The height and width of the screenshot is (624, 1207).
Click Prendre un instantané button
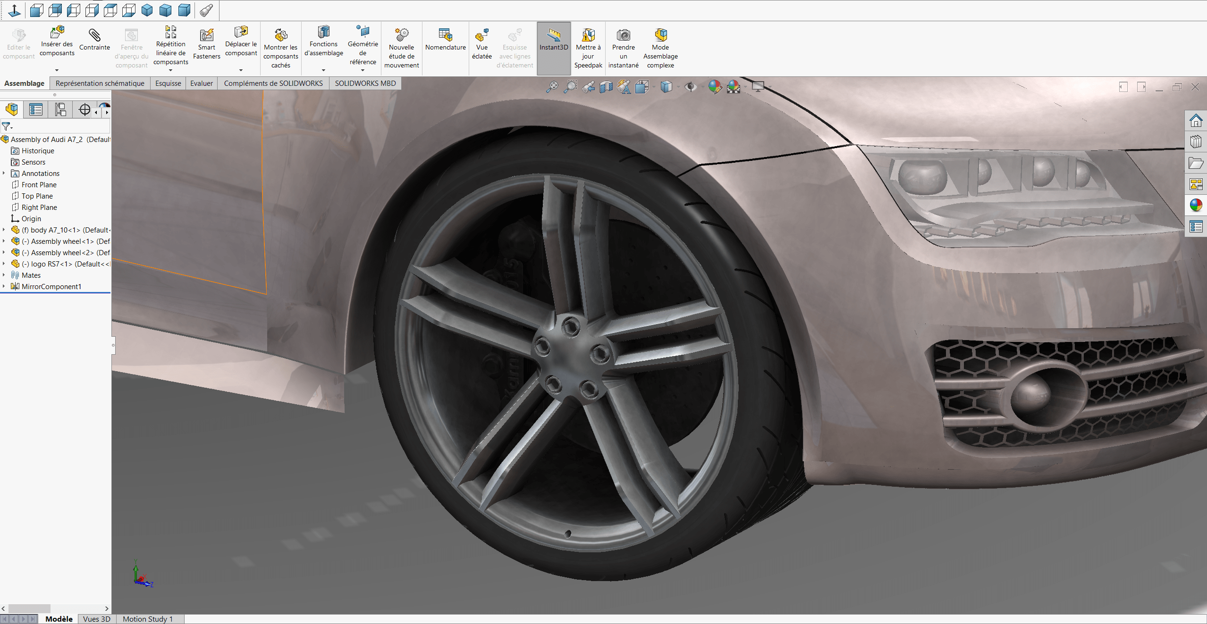pyautogui.click(x=624, y=48)
